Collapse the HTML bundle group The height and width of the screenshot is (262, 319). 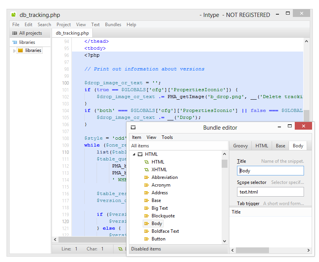coord(134,154)
